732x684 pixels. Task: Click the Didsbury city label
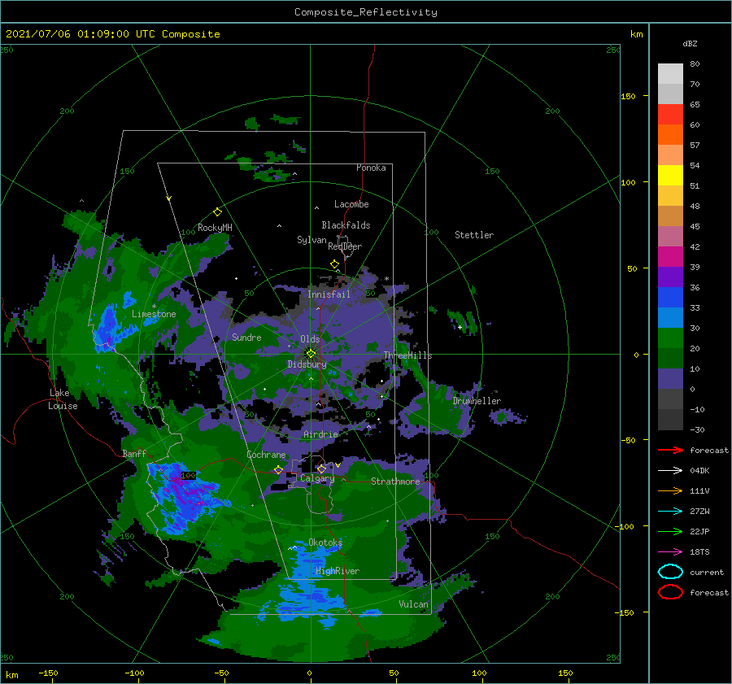pyautogui.click(x=307, y=364)
